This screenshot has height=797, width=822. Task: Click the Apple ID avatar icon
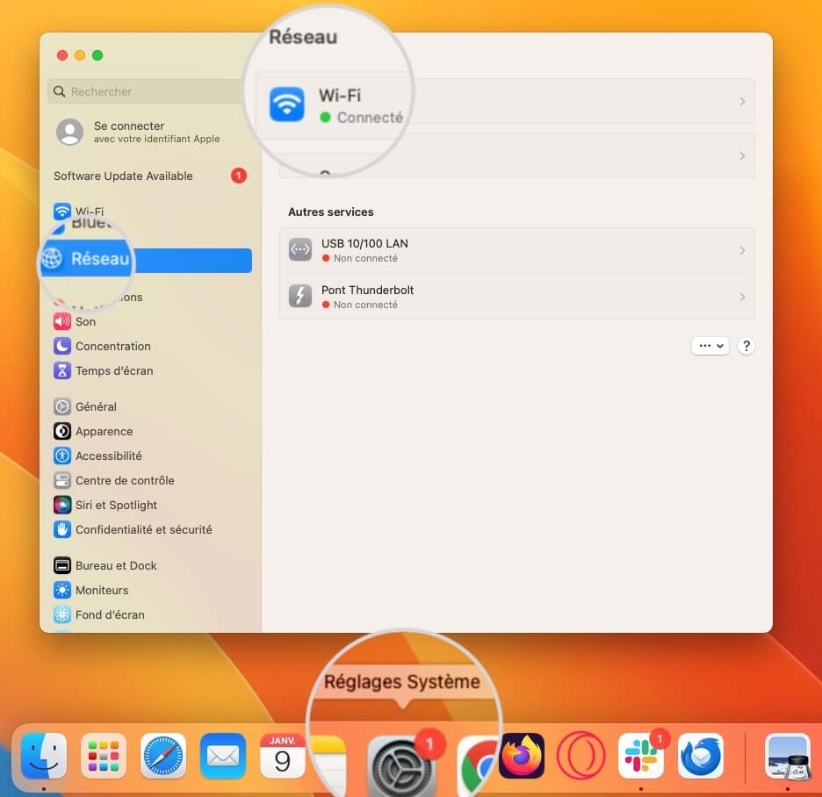pos(69,132)
